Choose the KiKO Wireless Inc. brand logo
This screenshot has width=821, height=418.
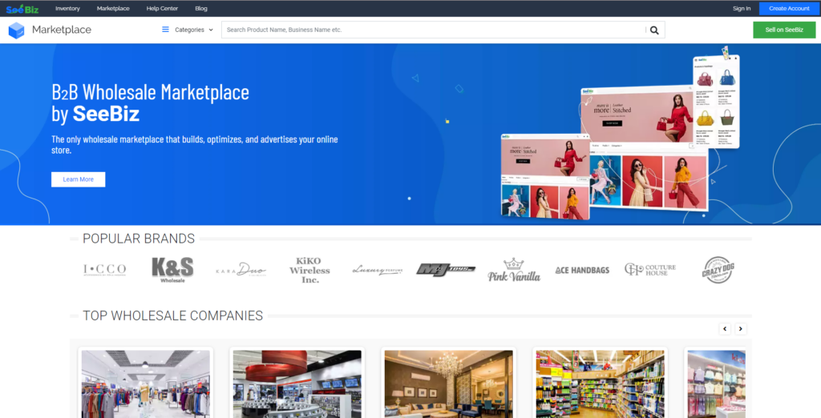(309, 270)
